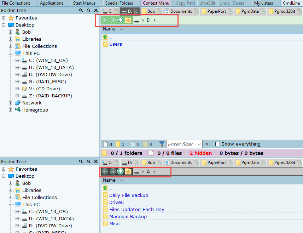Select S: (RAID_MISC) in the upper Folder Tree
Screen dimensions: 303x233
(47, 82)
